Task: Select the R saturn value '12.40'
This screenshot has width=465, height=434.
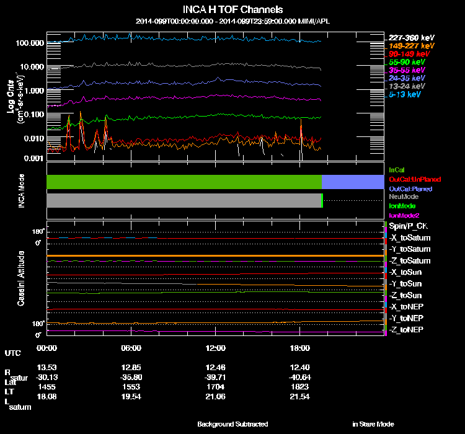Action: pyautogui.click(x=300, y=368)
